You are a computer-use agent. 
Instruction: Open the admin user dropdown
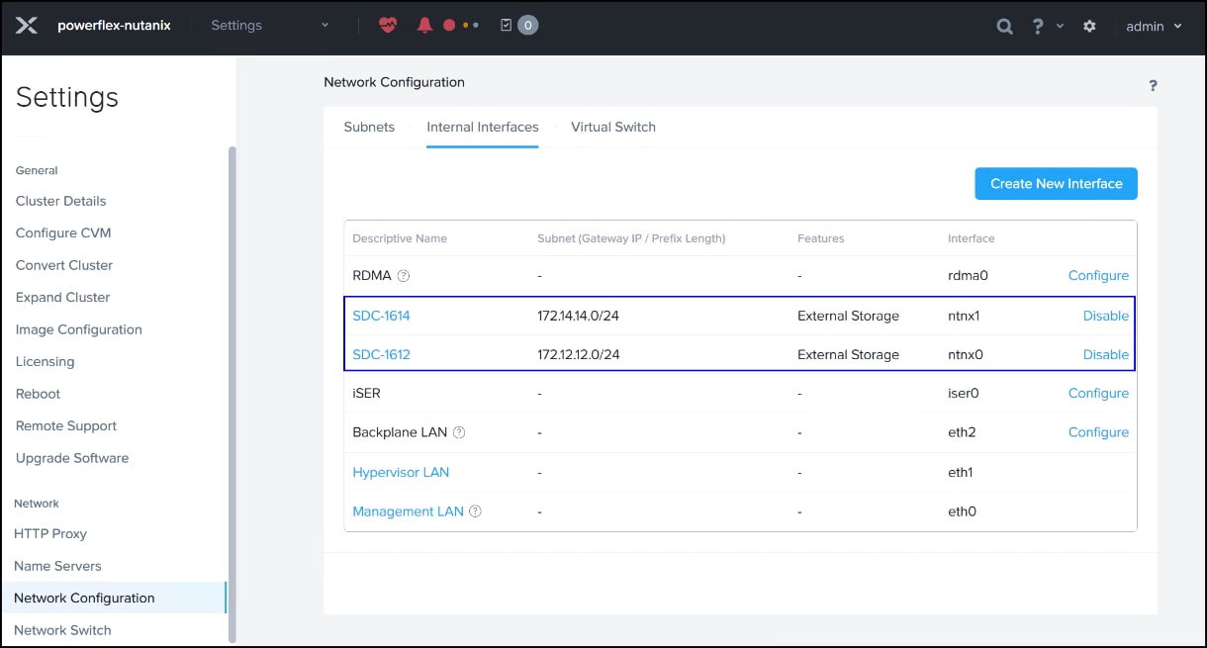pos(1154,27)
